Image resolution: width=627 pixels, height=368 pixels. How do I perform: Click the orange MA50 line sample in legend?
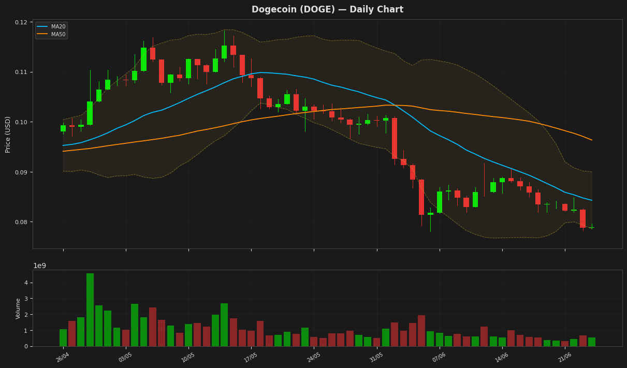42,34
